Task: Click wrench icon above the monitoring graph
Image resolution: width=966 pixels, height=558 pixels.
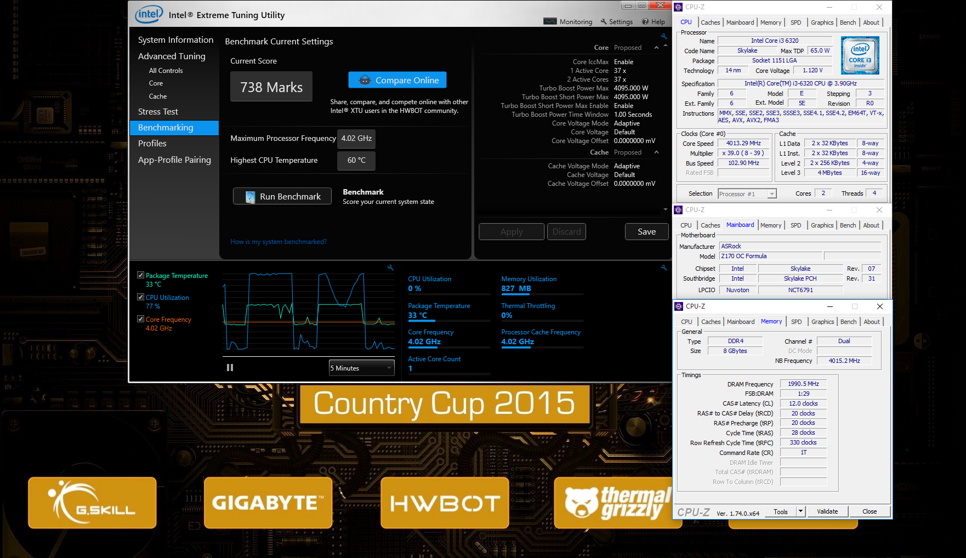Action: (x=390, y=267)
